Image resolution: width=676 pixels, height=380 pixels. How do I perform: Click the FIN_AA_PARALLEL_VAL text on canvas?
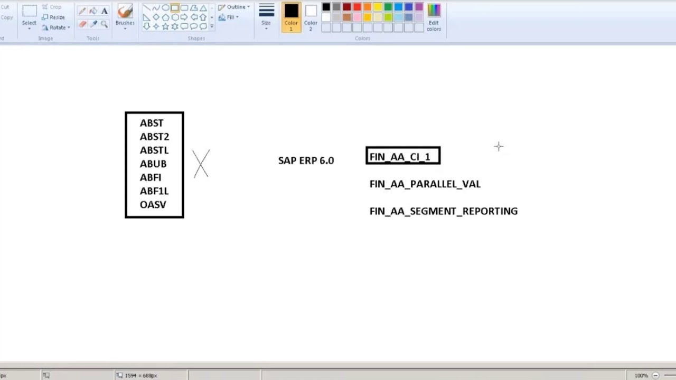pyautogui.click(x=425, y=184)
